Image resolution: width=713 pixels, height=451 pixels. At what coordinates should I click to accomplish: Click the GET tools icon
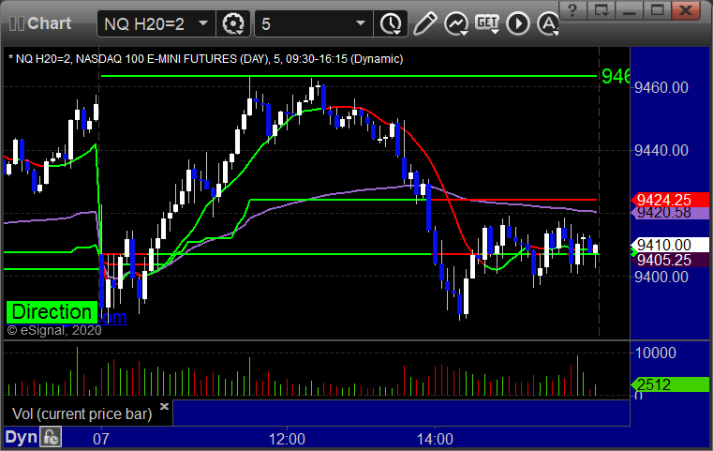coord(487,23)
